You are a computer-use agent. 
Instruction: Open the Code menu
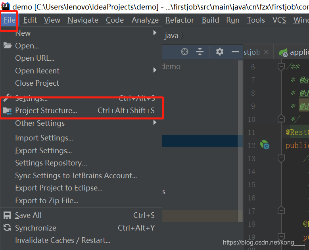point(115,20)
